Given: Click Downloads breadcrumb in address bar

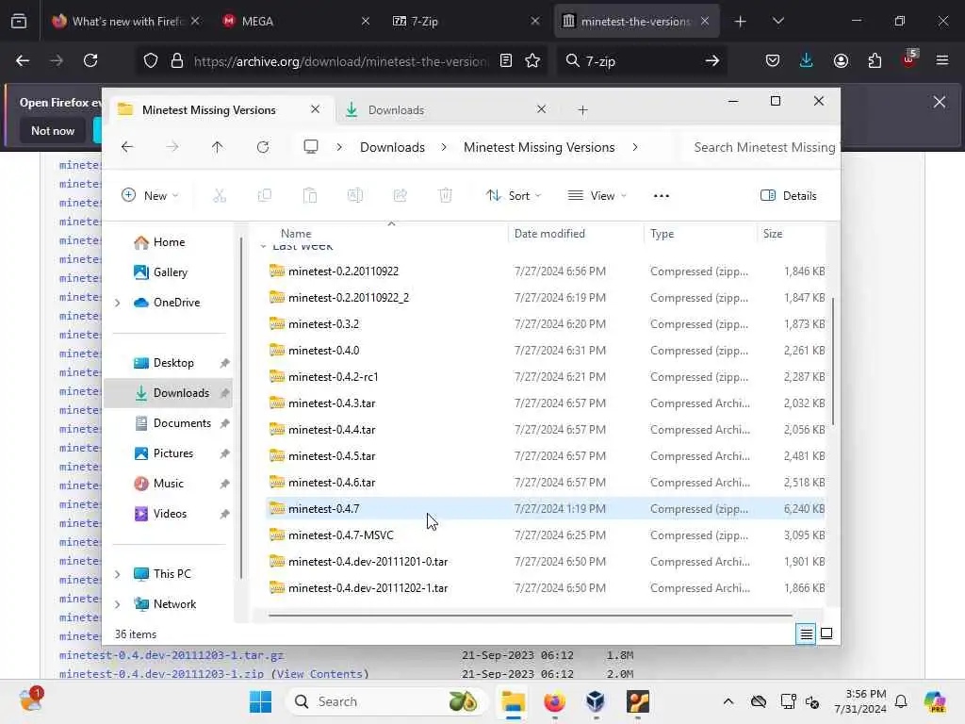Looking at the screenshot, I should coord(393,147).
